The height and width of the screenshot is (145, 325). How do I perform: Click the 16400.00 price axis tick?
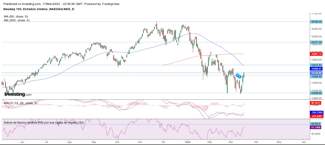(316, 29)
